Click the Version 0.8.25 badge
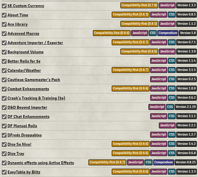 (x=186, y=162)
